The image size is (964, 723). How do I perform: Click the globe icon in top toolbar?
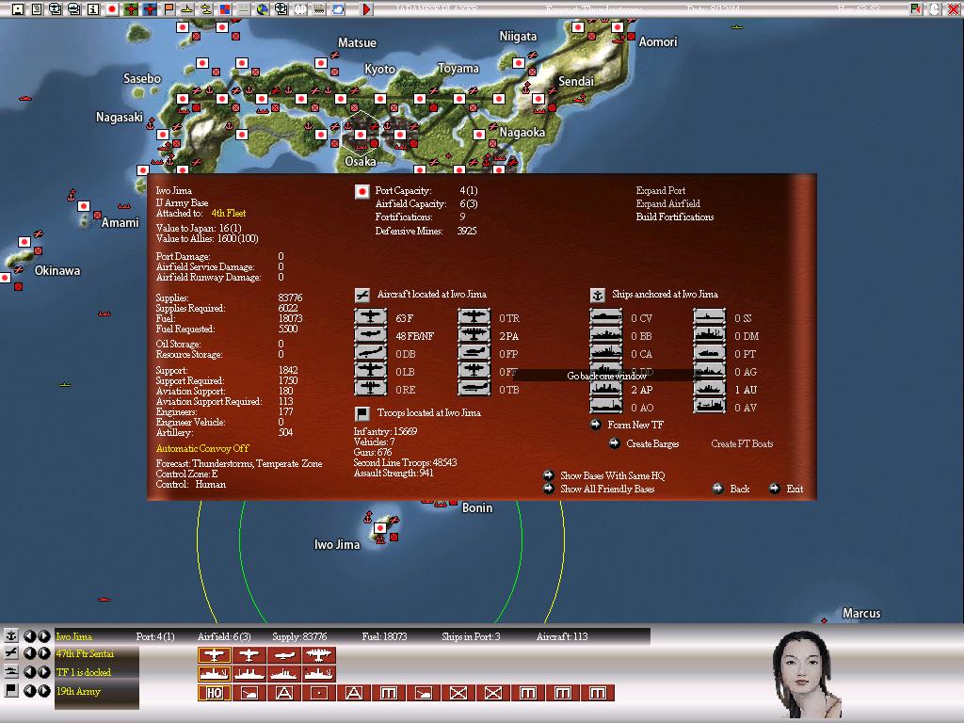(x=263, y=9)
